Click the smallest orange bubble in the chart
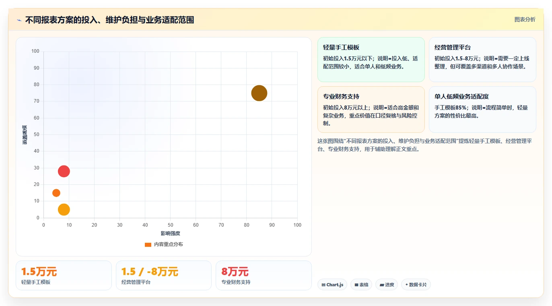 point(56,193)
